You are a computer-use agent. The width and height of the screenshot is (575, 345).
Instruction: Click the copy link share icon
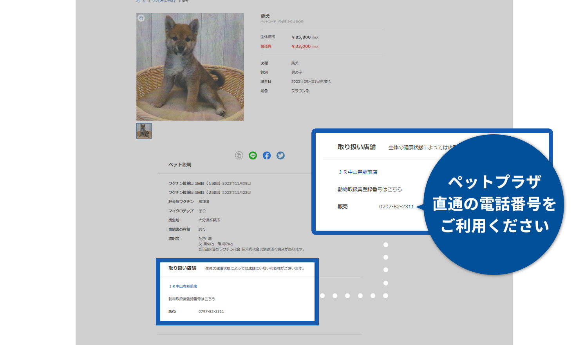click(239, 155)
